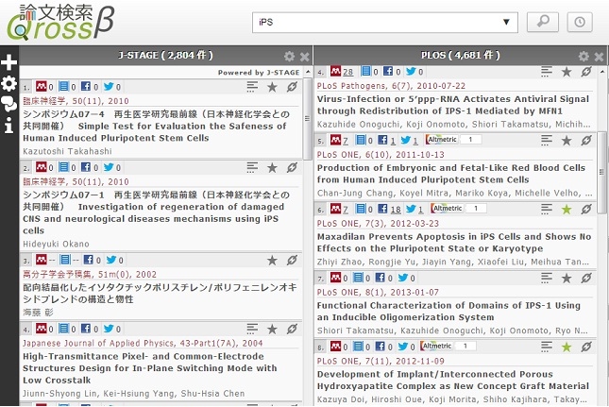Click Altmetric badge on Hydroxyapatite Complex article
Image resolution: width=609 pixels, height=407 pixels.
click(448, 346)
